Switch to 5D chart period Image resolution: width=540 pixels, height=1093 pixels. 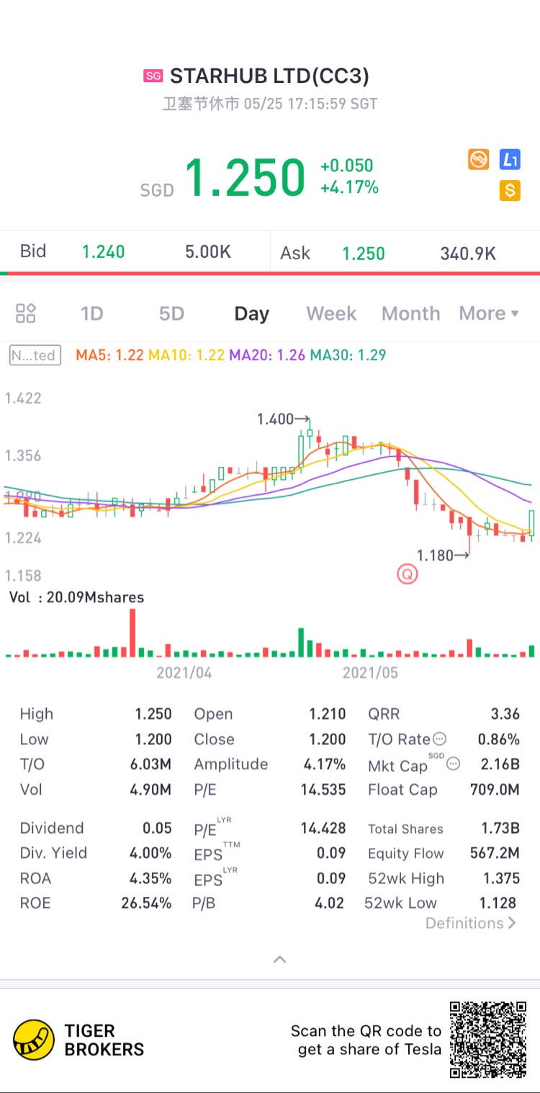point(171,313)
